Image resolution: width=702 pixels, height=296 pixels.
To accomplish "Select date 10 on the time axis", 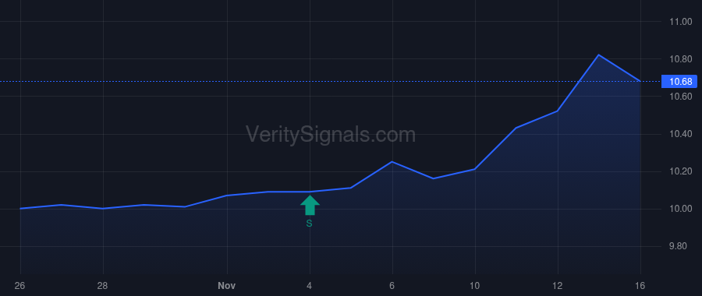I will click(x=474, y=286).
